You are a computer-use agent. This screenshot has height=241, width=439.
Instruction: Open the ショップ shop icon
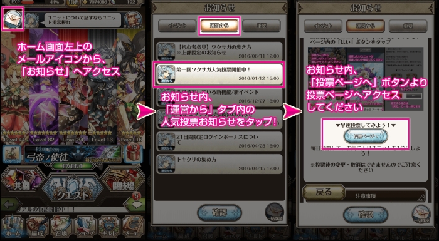[85, 227]
